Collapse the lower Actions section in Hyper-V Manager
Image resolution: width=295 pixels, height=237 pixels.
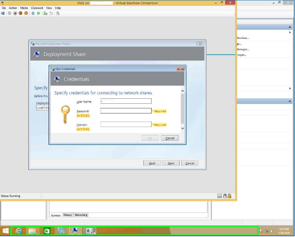[290, 101]
